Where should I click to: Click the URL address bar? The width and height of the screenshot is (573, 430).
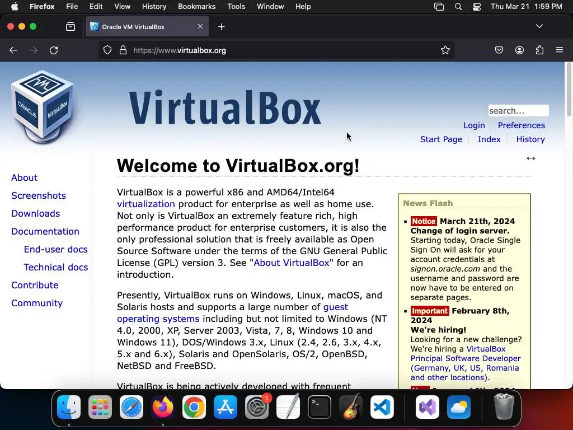(276, 50)
